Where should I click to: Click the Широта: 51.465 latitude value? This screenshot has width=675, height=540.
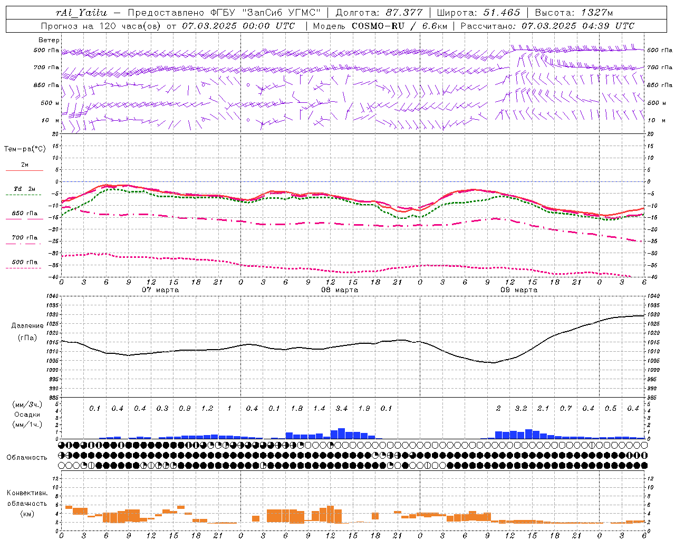coord(478,13)
